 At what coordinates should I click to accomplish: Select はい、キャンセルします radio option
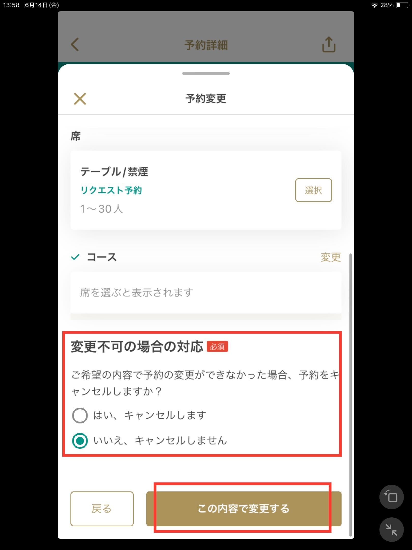pyautogui.click(x=80, y=416)
